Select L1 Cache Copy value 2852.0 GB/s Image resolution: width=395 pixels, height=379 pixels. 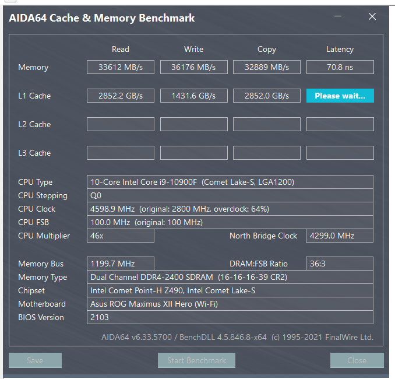[x=267, y=96]
